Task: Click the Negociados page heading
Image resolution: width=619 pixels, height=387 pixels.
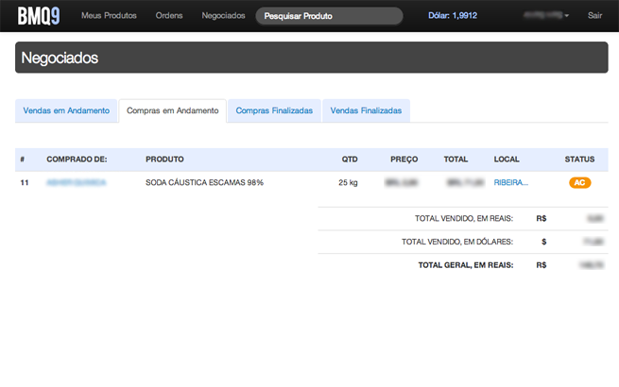Action: click(60, 58)
